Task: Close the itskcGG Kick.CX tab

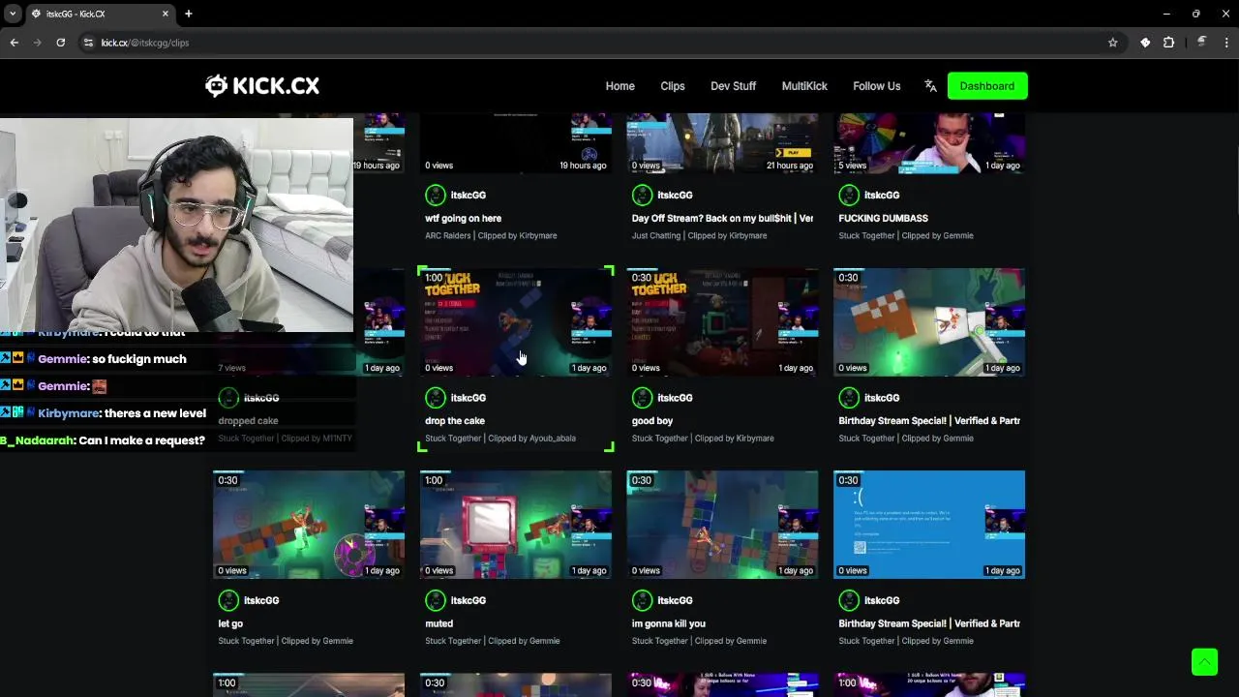Action: pos(166,14)
